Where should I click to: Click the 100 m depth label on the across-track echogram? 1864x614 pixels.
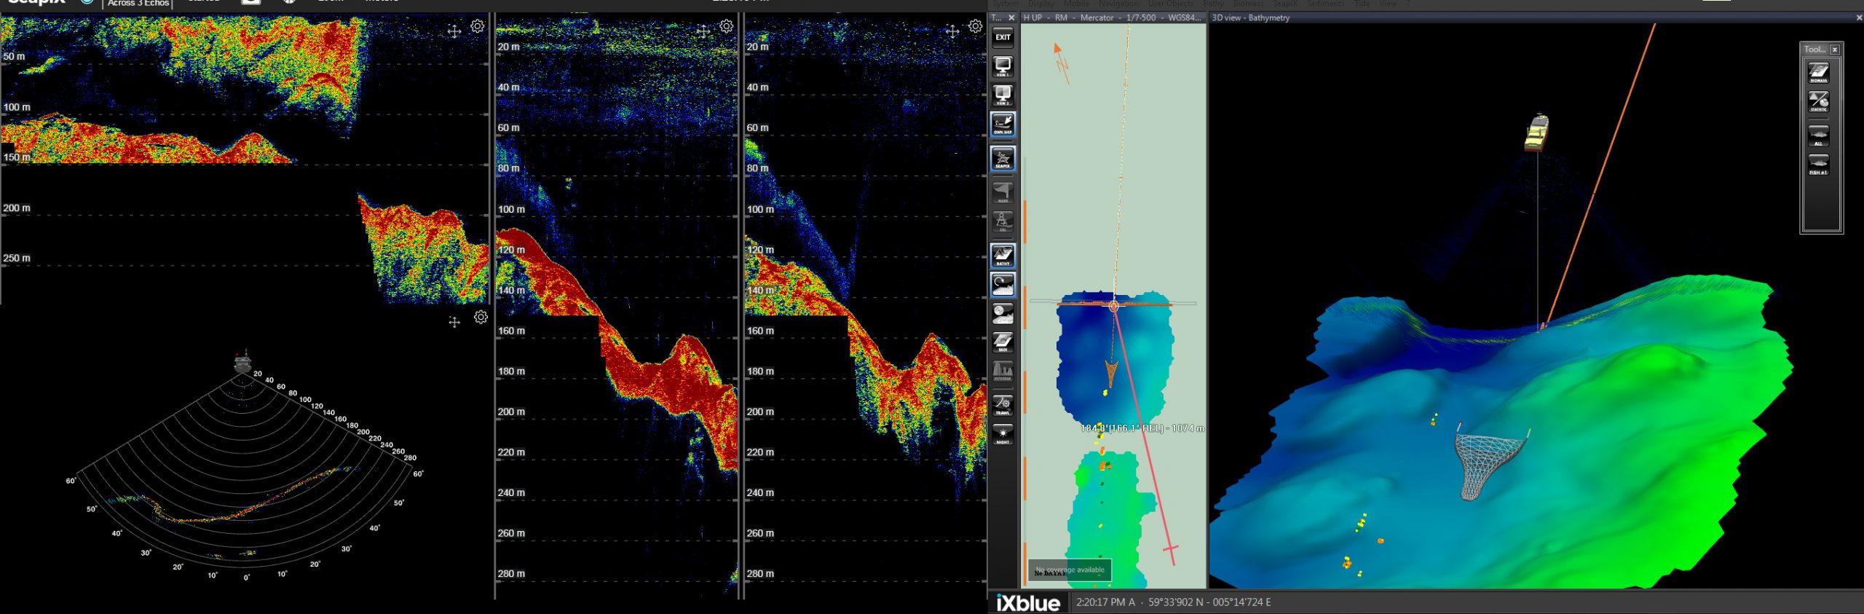[17, 107]
